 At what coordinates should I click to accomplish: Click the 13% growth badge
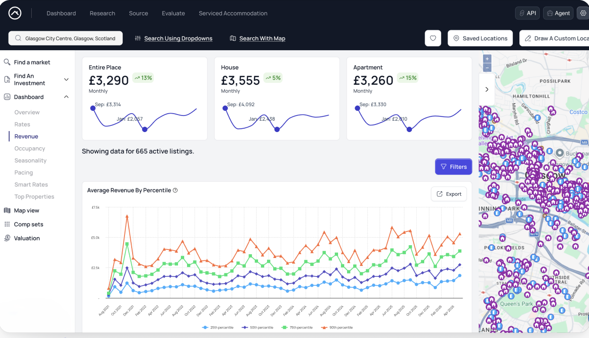tap(143, 78)
